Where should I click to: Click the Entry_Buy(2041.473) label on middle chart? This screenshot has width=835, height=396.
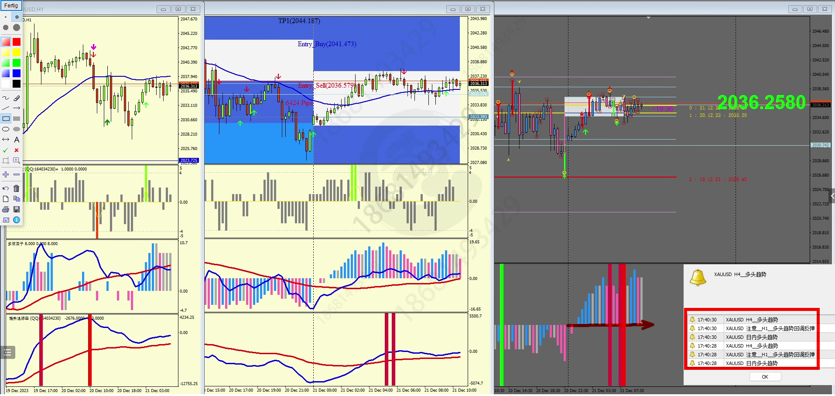[x=327, y=44]
